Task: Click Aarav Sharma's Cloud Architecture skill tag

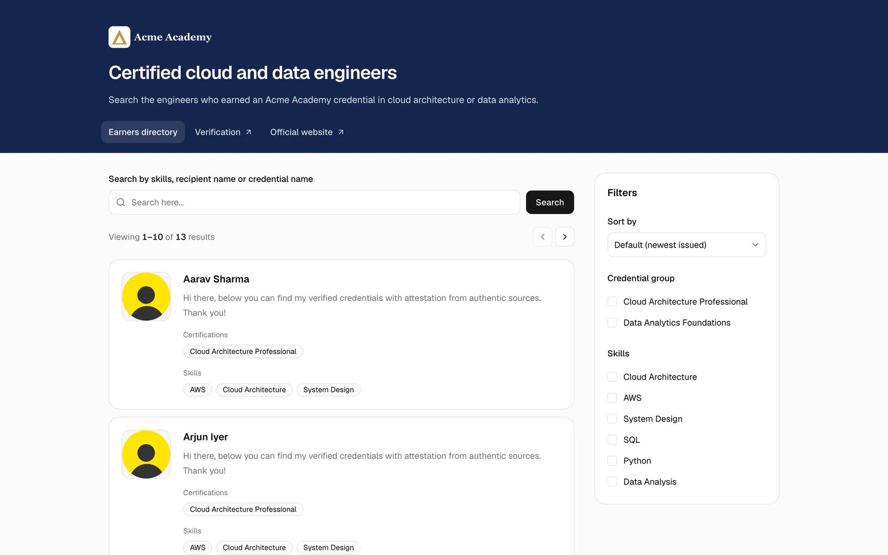Action: [x=254, y=390]
